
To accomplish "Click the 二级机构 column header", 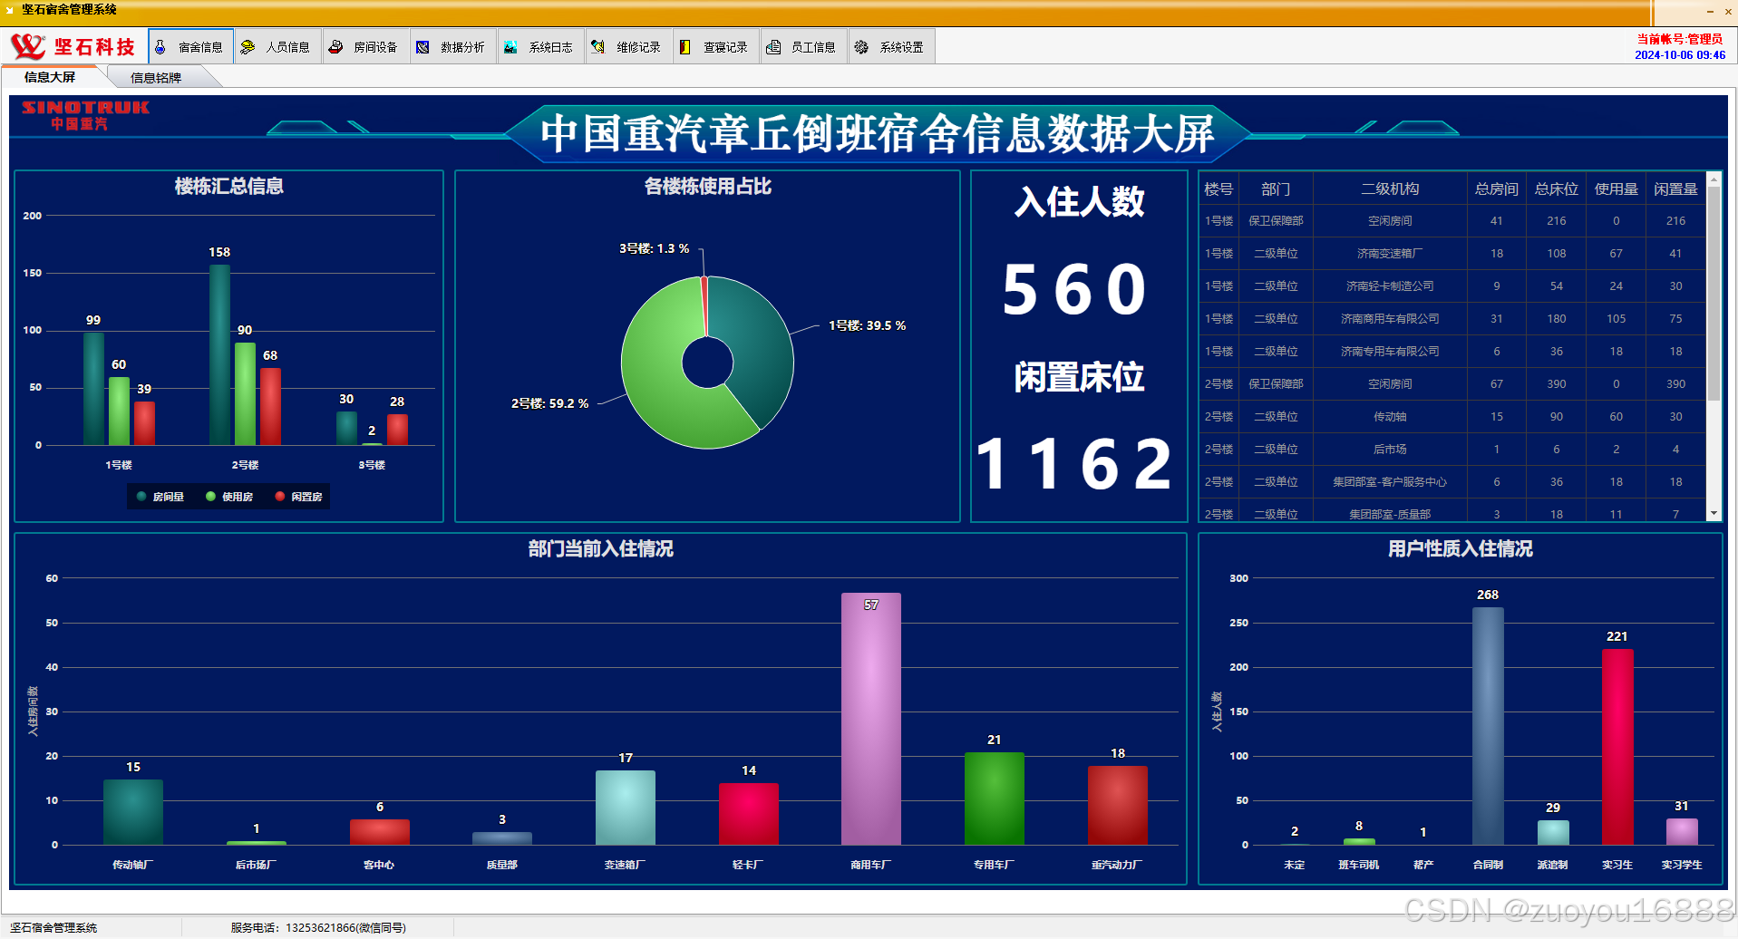I will point(1390,189).
